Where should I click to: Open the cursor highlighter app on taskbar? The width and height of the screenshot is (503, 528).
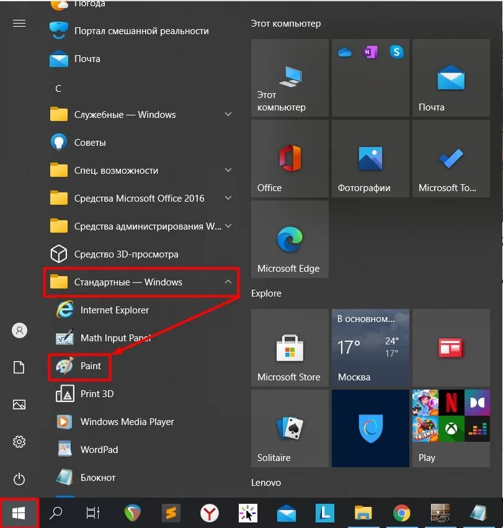click(x=248, y=514)
